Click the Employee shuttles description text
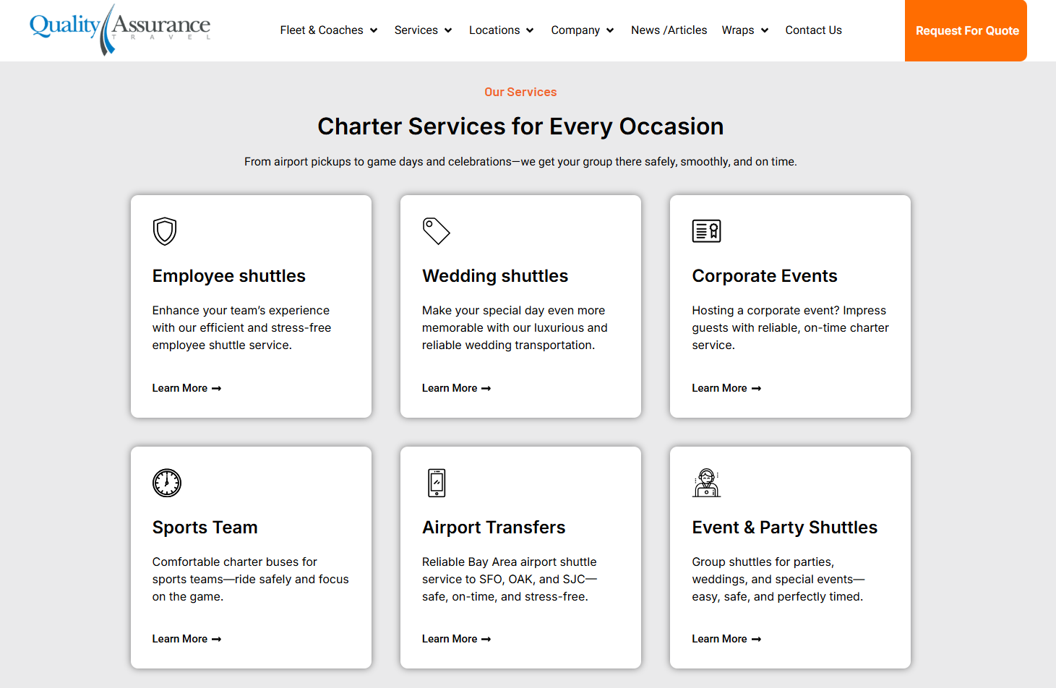 242,328
